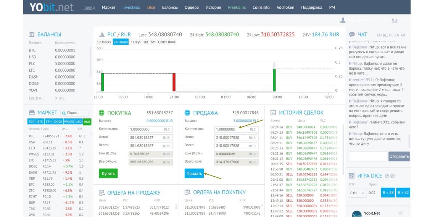Click the bar chart icon beside PLC / RUR
Screen dimensions: 435x217
point(102,34)
